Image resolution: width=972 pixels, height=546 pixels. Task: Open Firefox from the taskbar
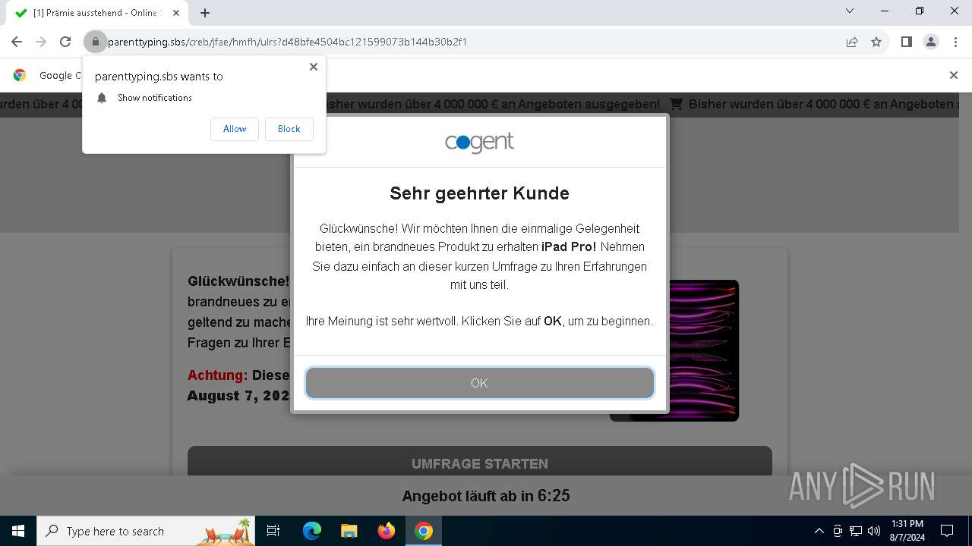387,531
